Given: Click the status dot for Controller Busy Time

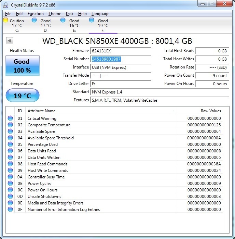Looking at the screenshot, I should (10, 177).
